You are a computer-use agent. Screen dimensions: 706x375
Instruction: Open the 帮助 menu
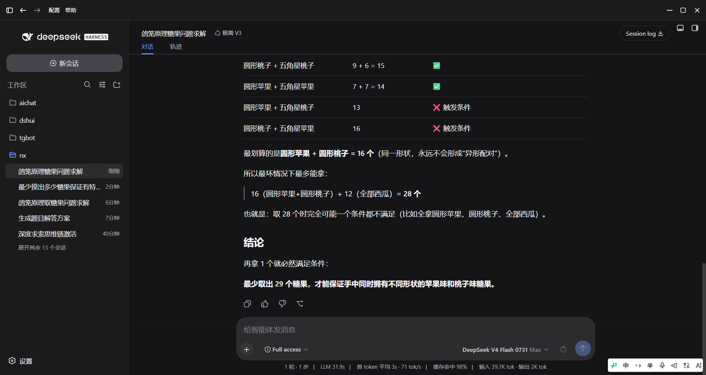[71, 10]
